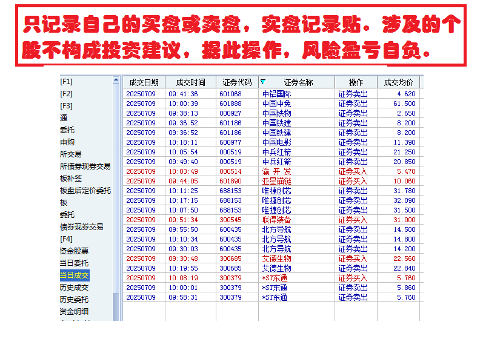Click time cell 10:07:50
483x362 pixels.
[183, 210]
